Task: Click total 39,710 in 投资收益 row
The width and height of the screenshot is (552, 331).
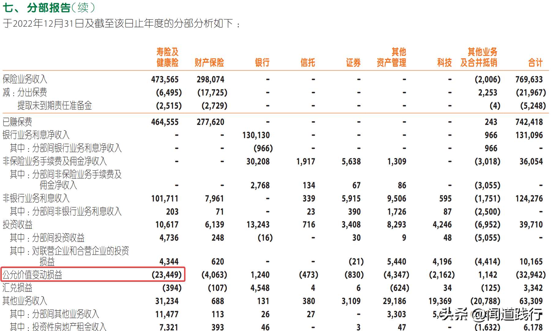Action: click(x=531, y=224)
